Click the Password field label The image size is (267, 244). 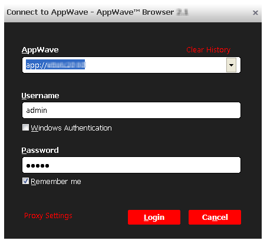[40, 151]
